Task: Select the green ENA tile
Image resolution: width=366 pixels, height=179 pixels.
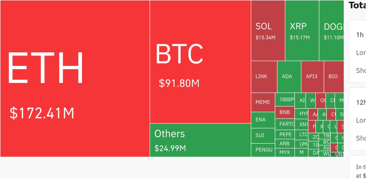Action: 263,120
